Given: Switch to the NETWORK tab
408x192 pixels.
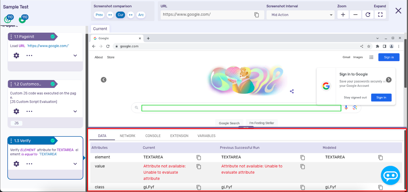Looking at the screenshot, I should 127,136.
